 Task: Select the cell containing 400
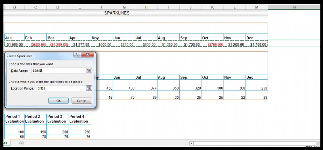[124, 85]
